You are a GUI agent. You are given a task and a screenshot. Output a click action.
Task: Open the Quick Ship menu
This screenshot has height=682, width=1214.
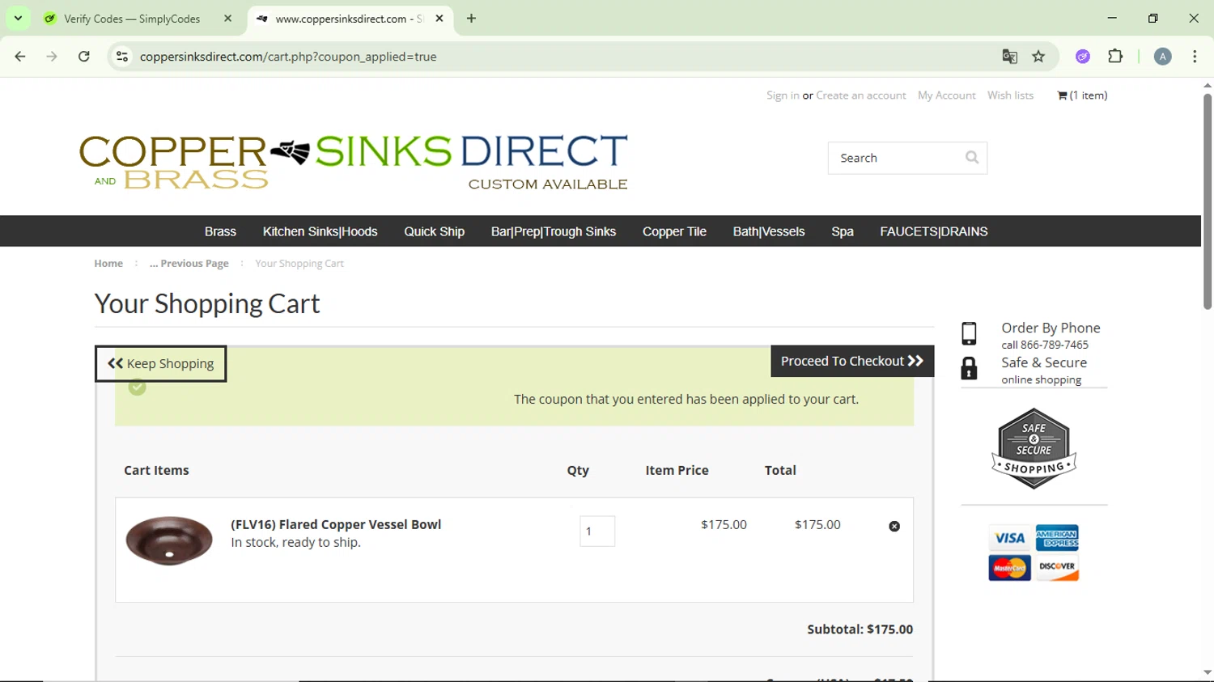[x=434, y=231]
